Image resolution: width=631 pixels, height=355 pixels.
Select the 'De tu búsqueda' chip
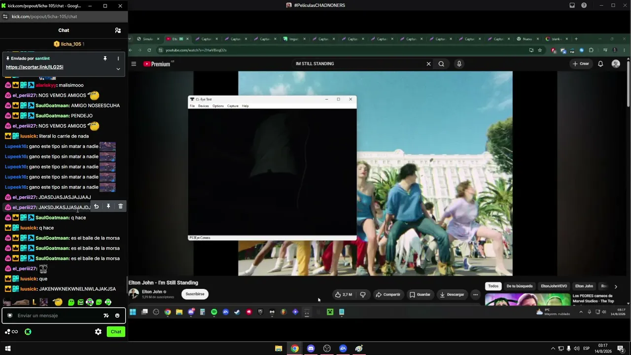click(520, 286)
